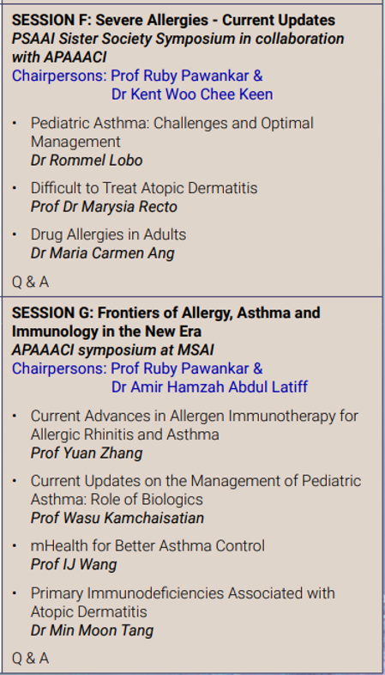Viewport: 385px width, 675px height.
Task: Select Pediatric Asthma Challenges talk title
Action: 171,132
